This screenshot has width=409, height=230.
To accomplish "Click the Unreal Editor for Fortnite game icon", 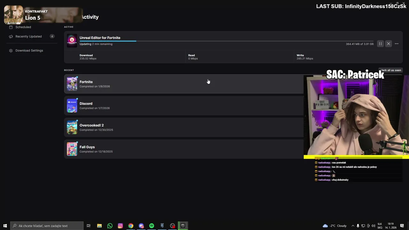I will pos(72,41).
